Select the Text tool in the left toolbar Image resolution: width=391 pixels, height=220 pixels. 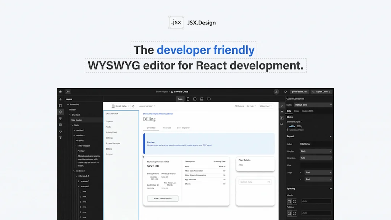tap(60, 138)
